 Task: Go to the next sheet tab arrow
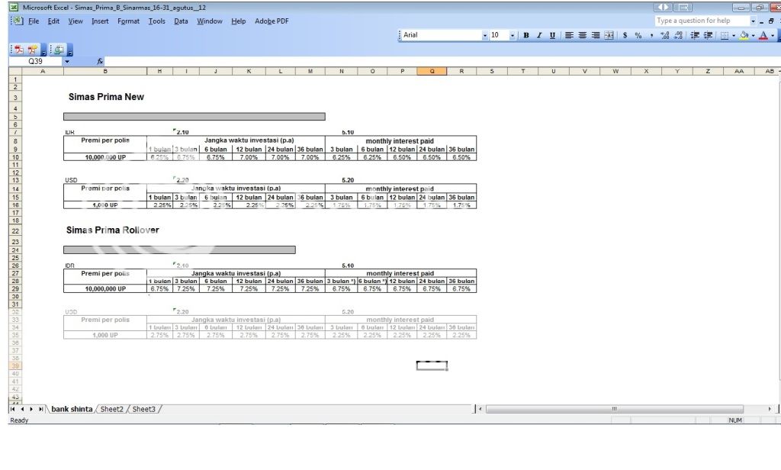click(31, 409)
